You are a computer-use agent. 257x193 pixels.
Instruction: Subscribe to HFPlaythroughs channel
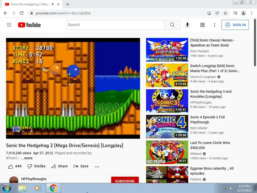tap(125, 180)
